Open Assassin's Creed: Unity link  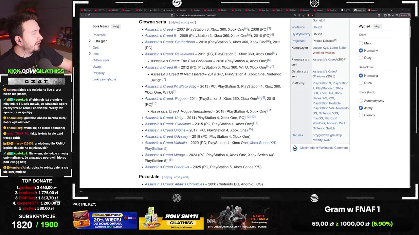pos(164,117)
